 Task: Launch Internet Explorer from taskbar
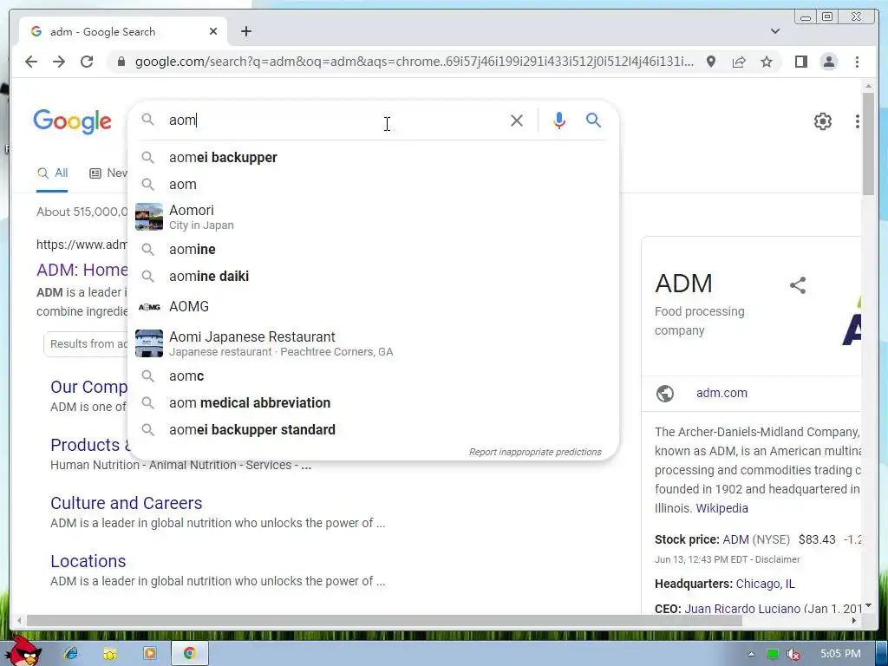(x=71, y=654)
